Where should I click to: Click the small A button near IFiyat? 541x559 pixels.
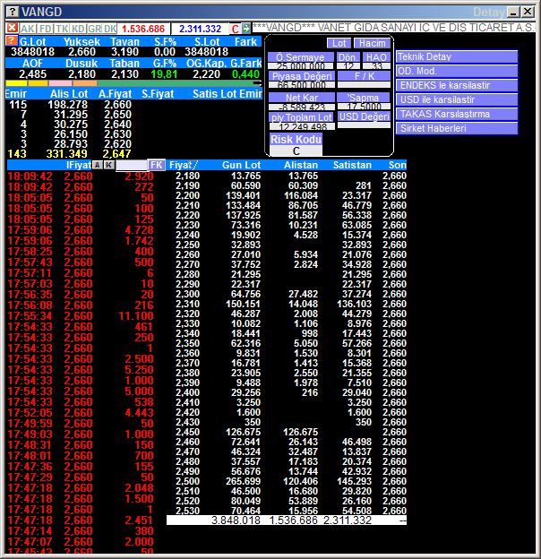click(98, 165)
